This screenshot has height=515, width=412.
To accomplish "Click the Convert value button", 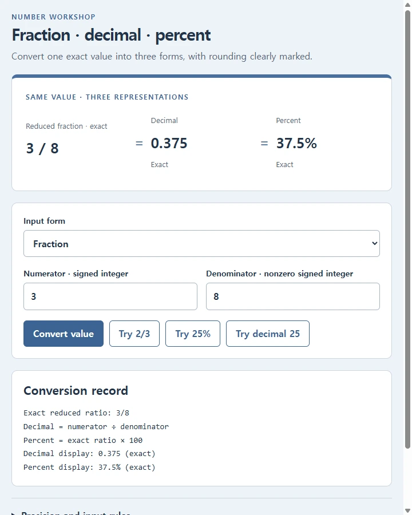I will [x=64, y=334].
